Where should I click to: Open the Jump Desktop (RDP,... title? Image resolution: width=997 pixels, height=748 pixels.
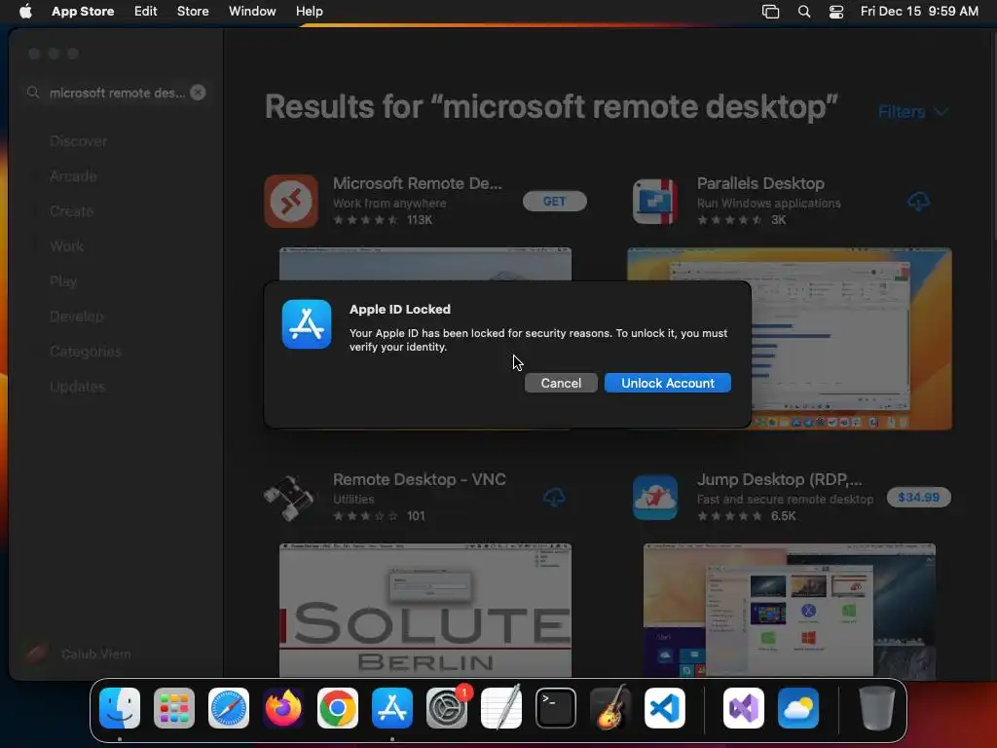780,479
